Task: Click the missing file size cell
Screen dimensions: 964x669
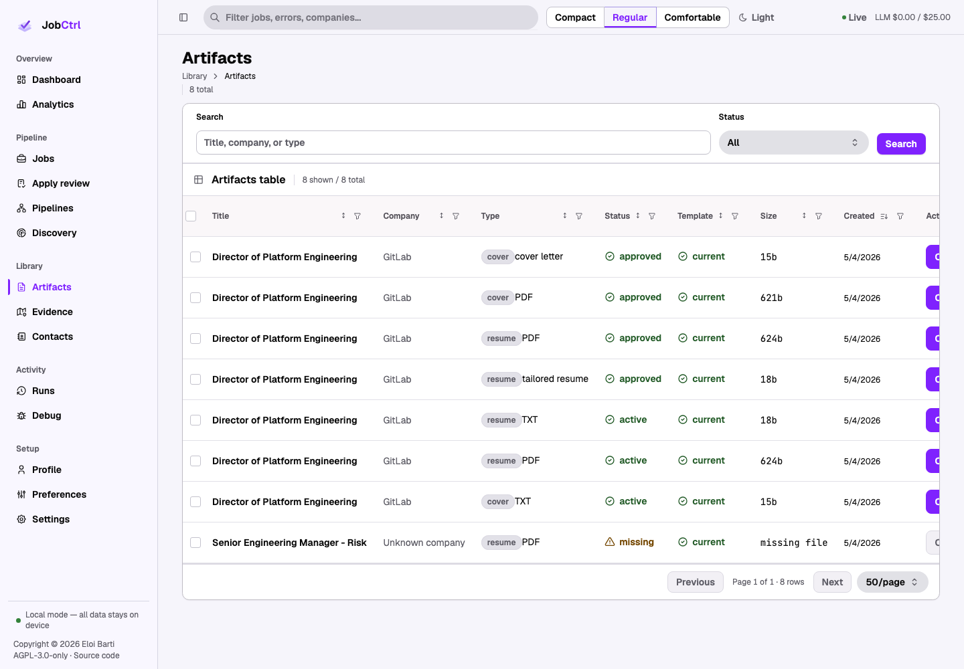Action: coord(794,543)
